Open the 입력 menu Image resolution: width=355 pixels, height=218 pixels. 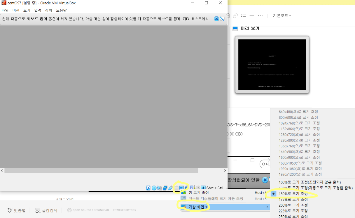38,10
